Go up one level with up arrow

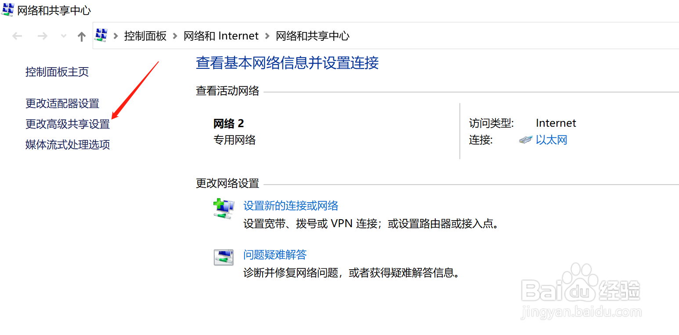82,36
